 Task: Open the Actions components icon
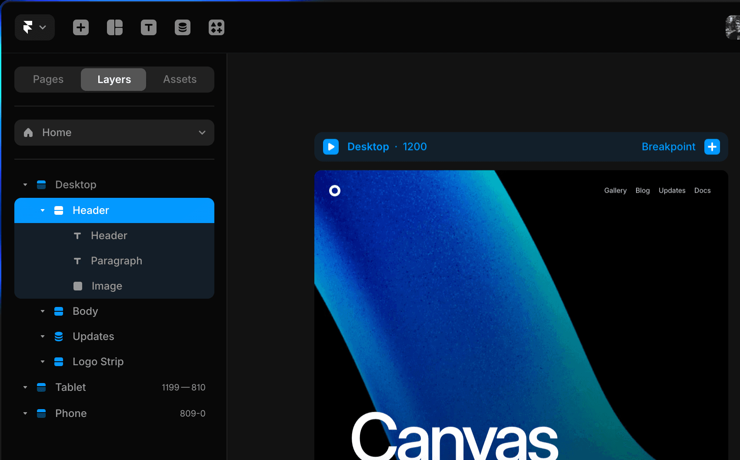coord(217,27)
